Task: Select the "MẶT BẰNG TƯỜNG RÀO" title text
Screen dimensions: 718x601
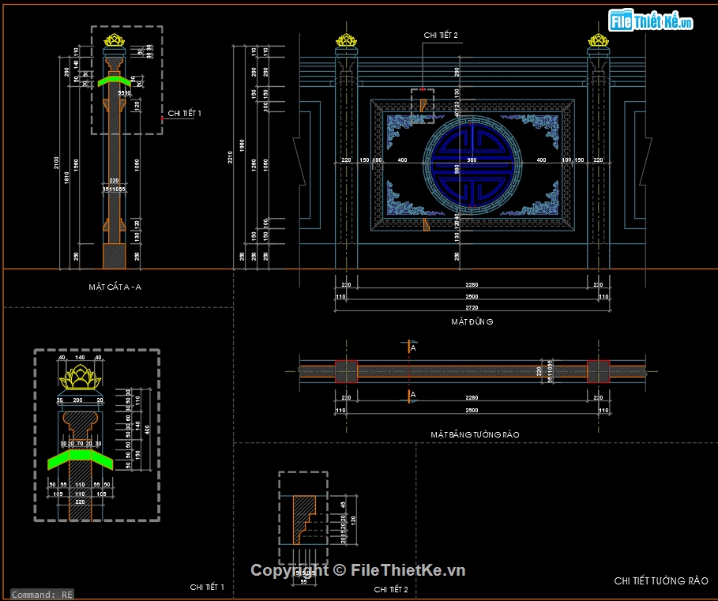Action: pyautogui.click(x=475, y=434)
